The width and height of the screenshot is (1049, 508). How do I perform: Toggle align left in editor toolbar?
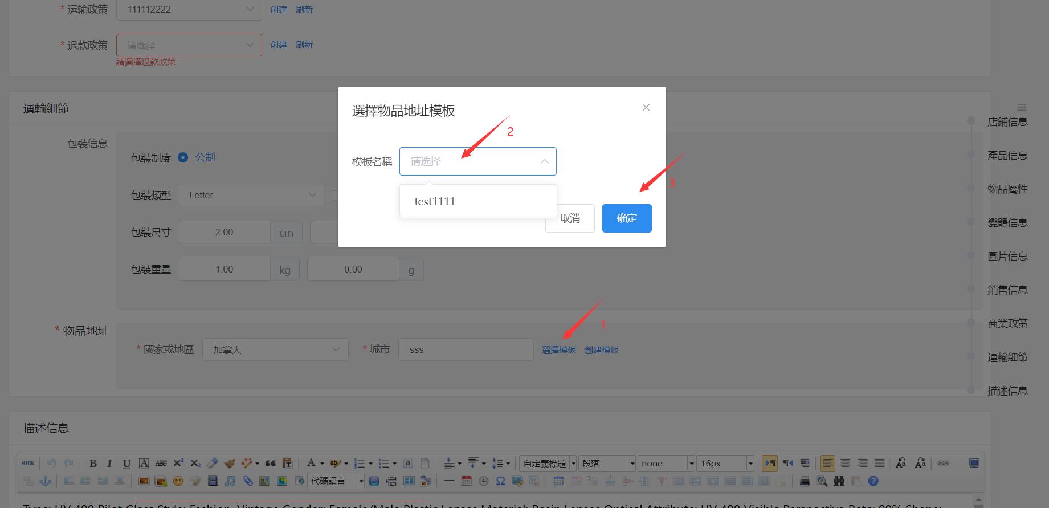click(827, 464)
